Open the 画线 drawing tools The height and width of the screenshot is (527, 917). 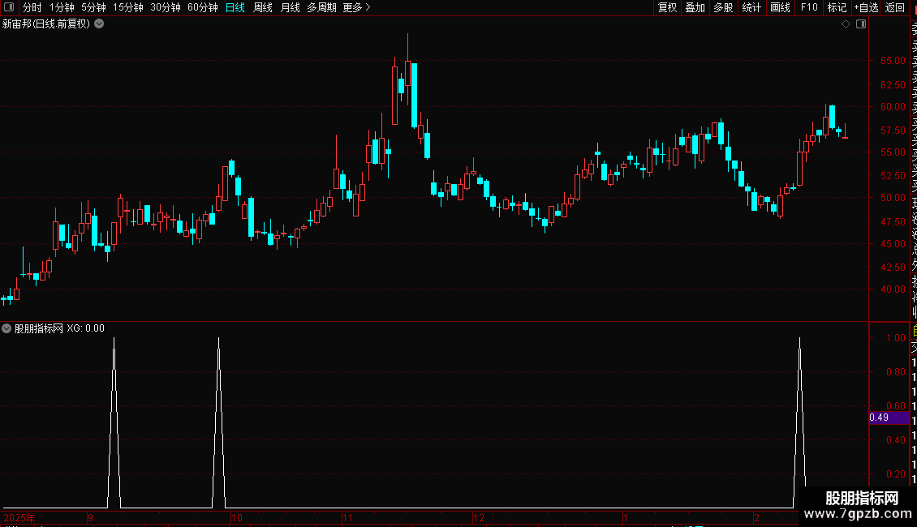click(780, 7)
